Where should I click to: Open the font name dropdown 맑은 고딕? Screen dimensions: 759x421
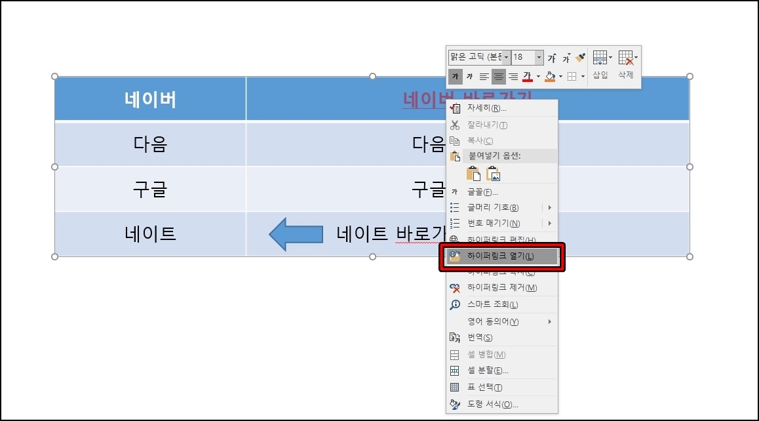[x=506, y=57]
